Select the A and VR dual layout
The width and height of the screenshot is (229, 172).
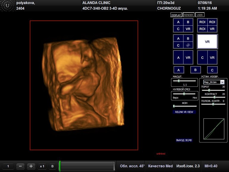183,57
